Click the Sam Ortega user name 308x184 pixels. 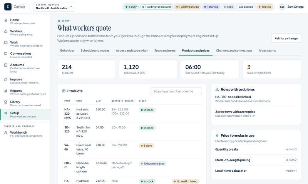pyautogui.click(x=295, y=7)
